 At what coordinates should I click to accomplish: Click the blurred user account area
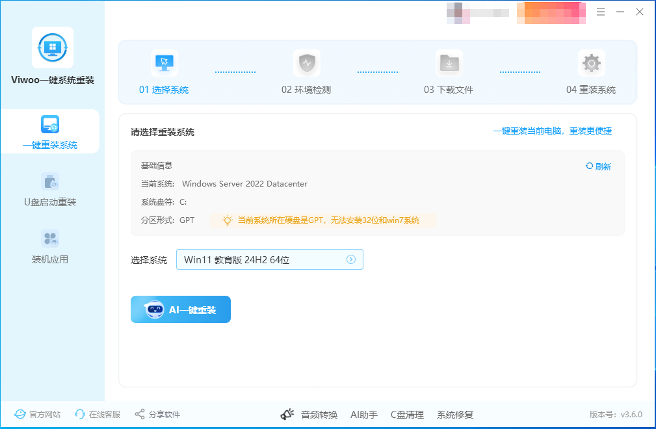[x=477, y=13]
